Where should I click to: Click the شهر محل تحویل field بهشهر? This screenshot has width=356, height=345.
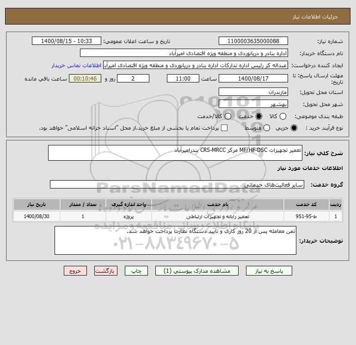point(253,104)
